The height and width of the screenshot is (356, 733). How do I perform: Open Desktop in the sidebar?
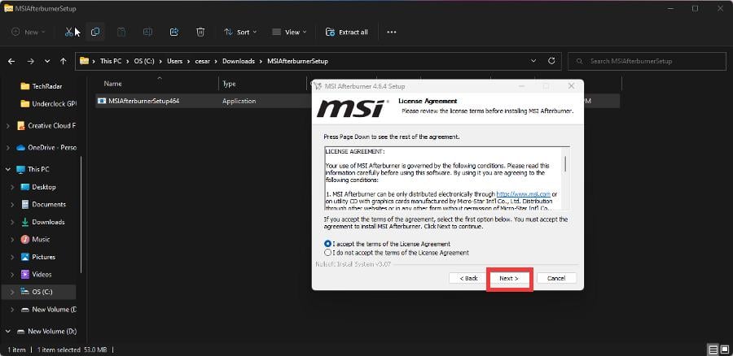click(37, 187)
